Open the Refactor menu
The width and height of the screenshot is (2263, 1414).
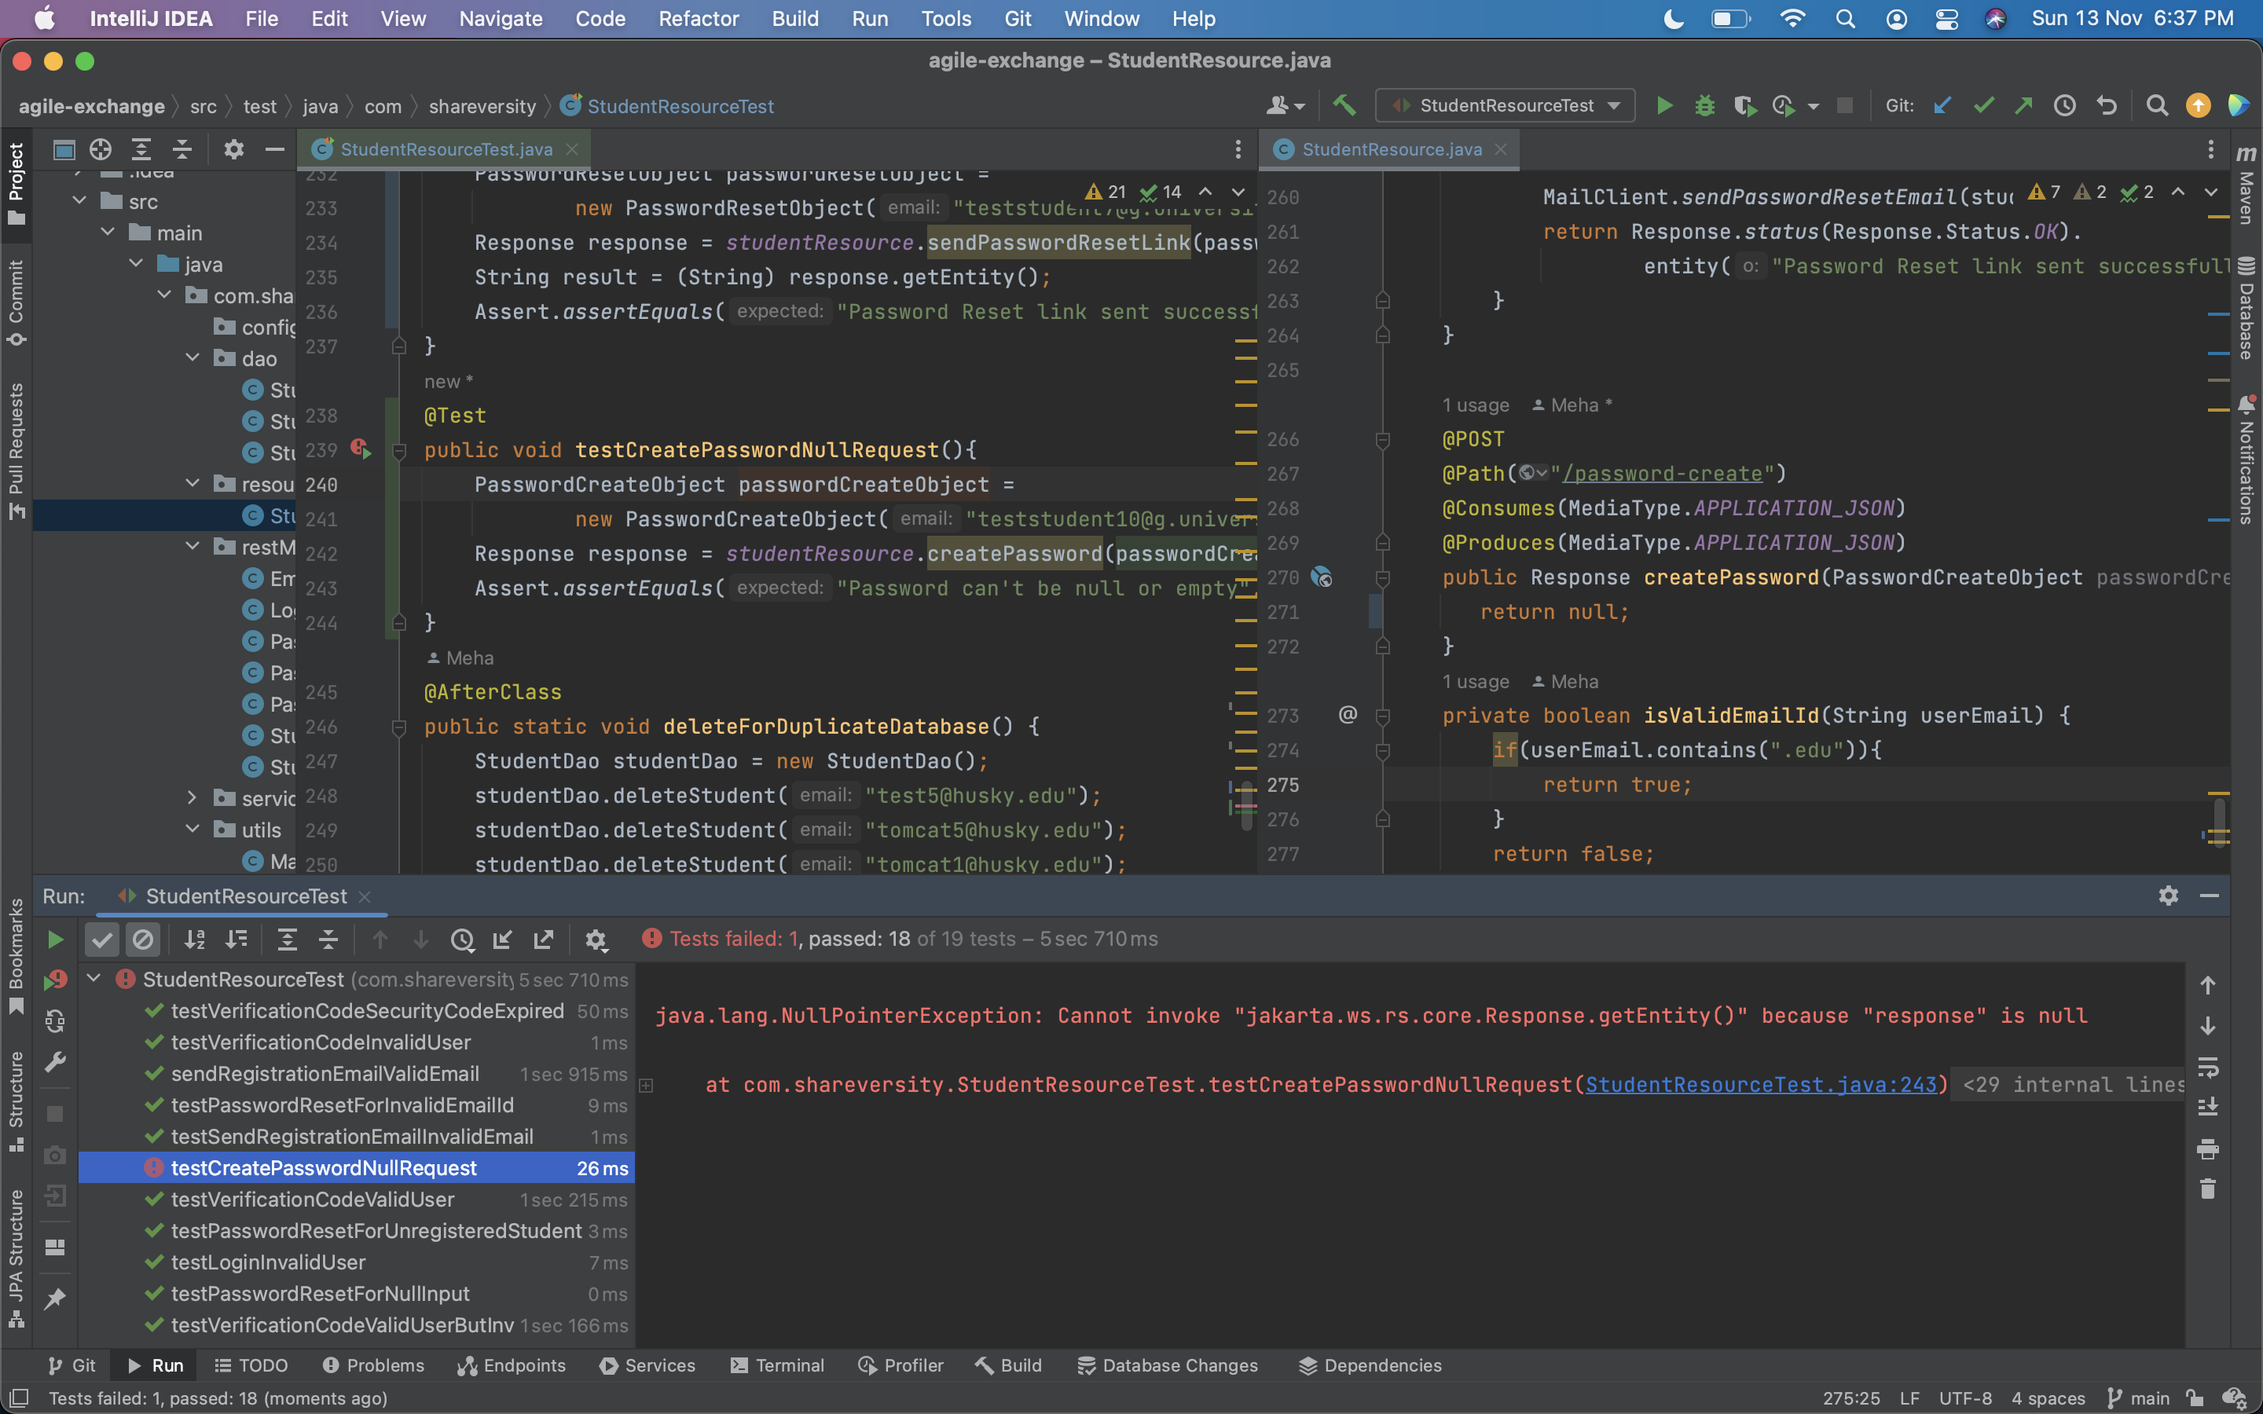pyautogui.click(x=699, y=19)
